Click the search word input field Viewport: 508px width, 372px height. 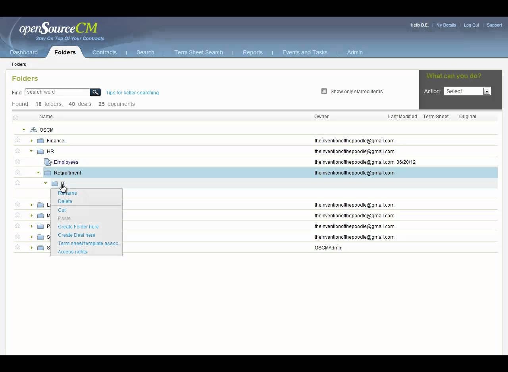(x=57, y=92)
